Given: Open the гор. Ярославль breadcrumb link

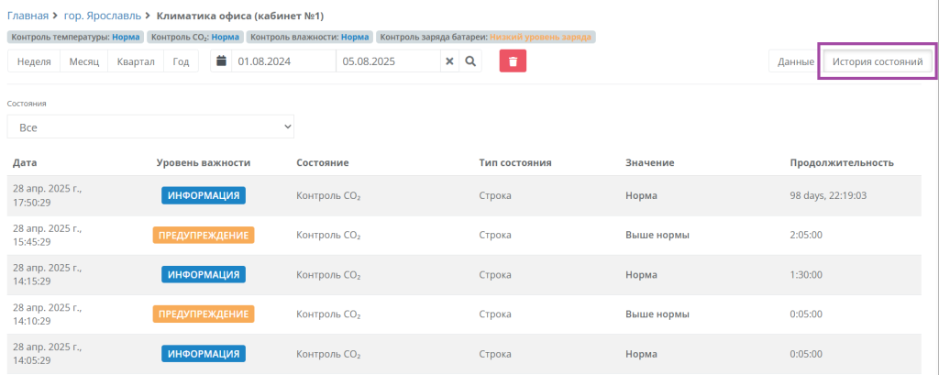Looking at the screenshot, I should click(x=103, y=17).
